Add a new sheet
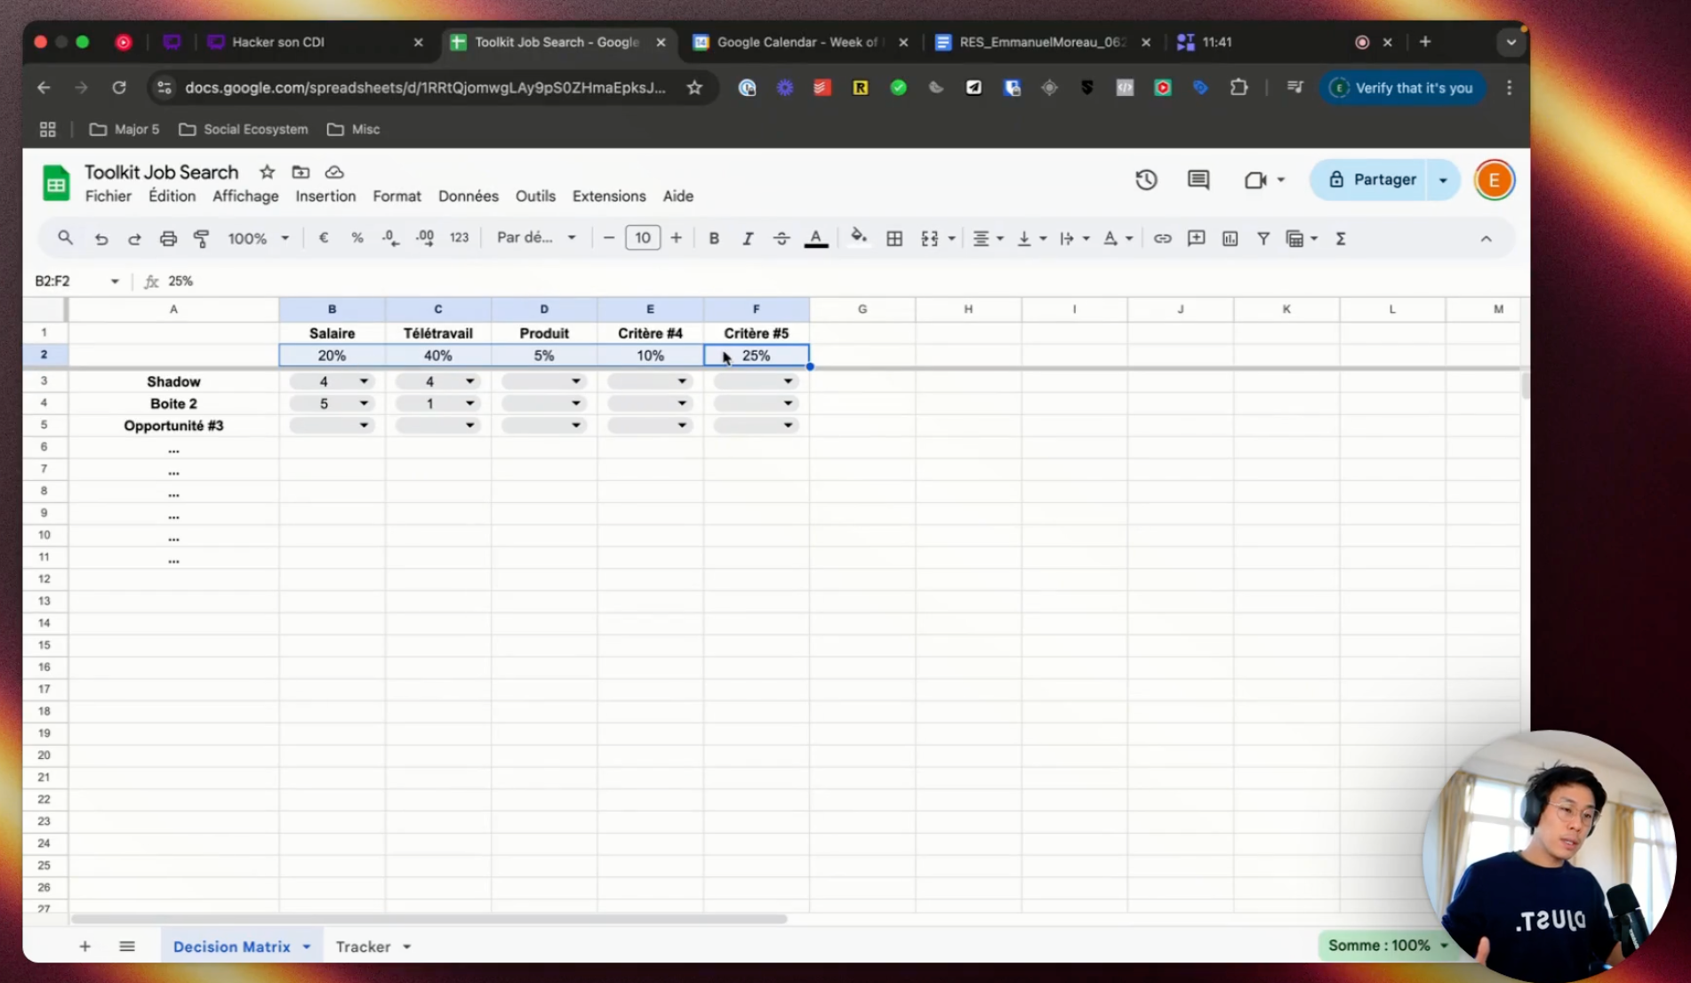1691x983 pixels. point(84,947)
